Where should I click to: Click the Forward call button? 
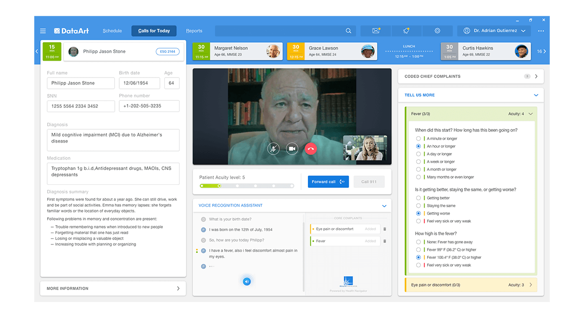pos(328,181)
